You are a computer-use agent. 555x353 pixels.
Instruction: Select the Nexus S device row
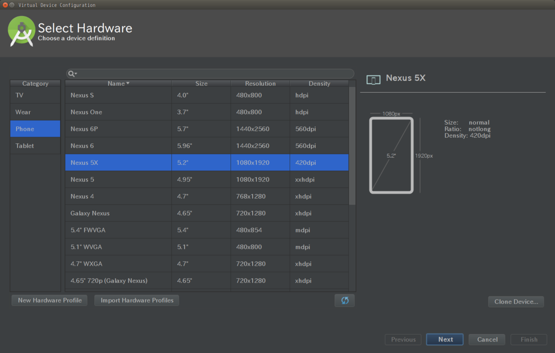206,95
